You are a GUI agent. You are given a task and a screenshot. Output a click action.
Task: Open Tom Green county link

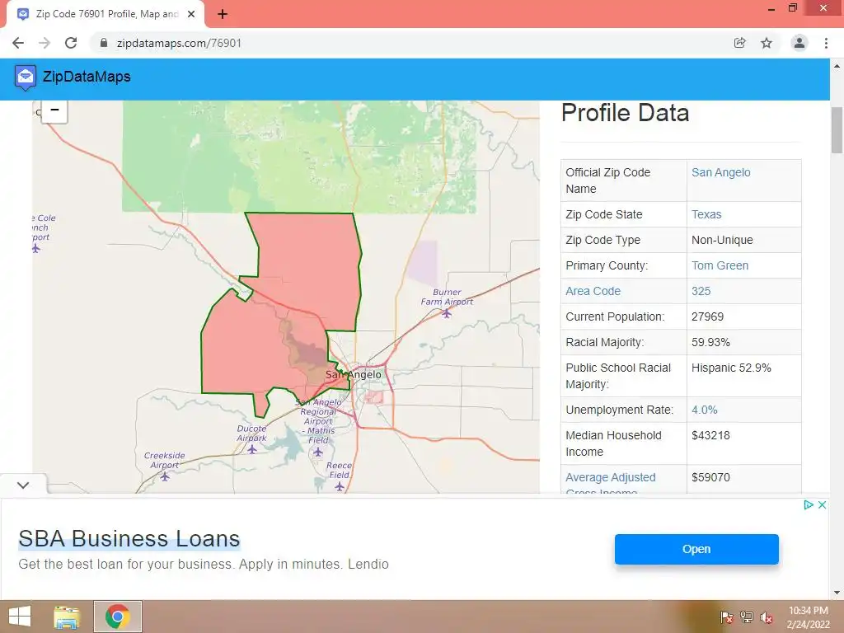click(x=720, y=265)
